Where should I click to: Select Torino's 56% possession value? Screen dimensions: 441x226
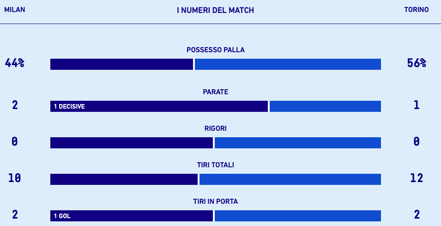tap(417, 63)
